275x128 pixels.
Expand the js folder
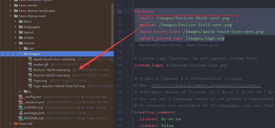tap(20, 91)
